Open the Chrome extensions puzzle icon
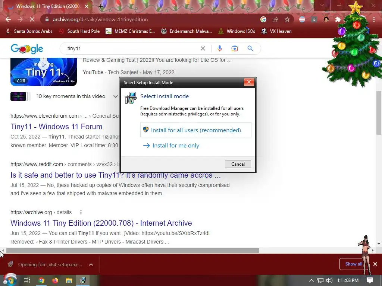The height and width of the screenshot is (286, 382). click(x=338, y=19)
